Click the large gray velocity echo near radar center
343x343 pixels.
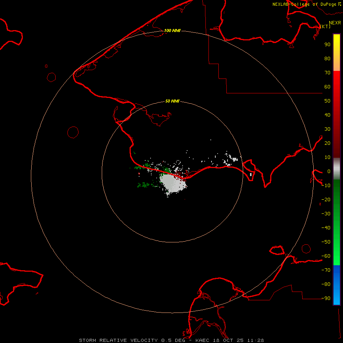click(173, 183)
